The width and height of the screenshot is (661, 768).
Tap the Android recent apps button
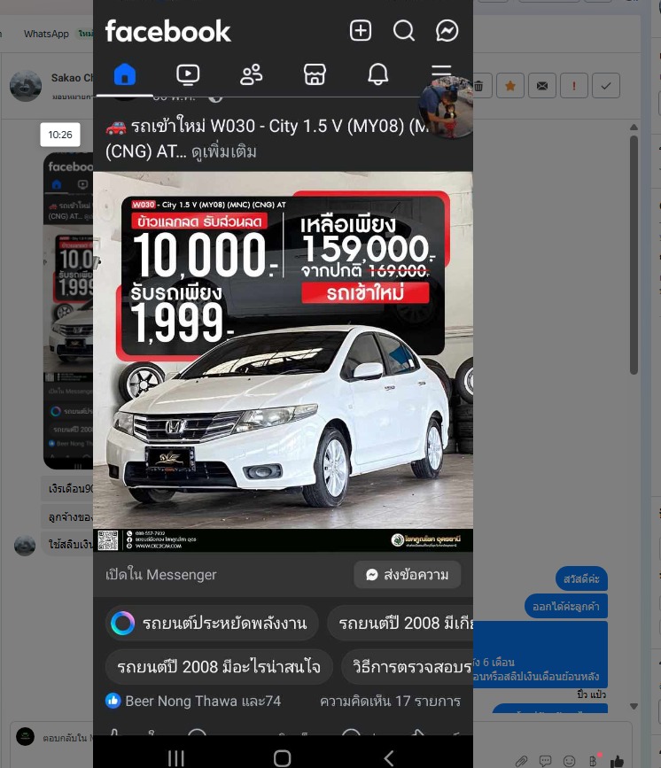click(175, 758)
